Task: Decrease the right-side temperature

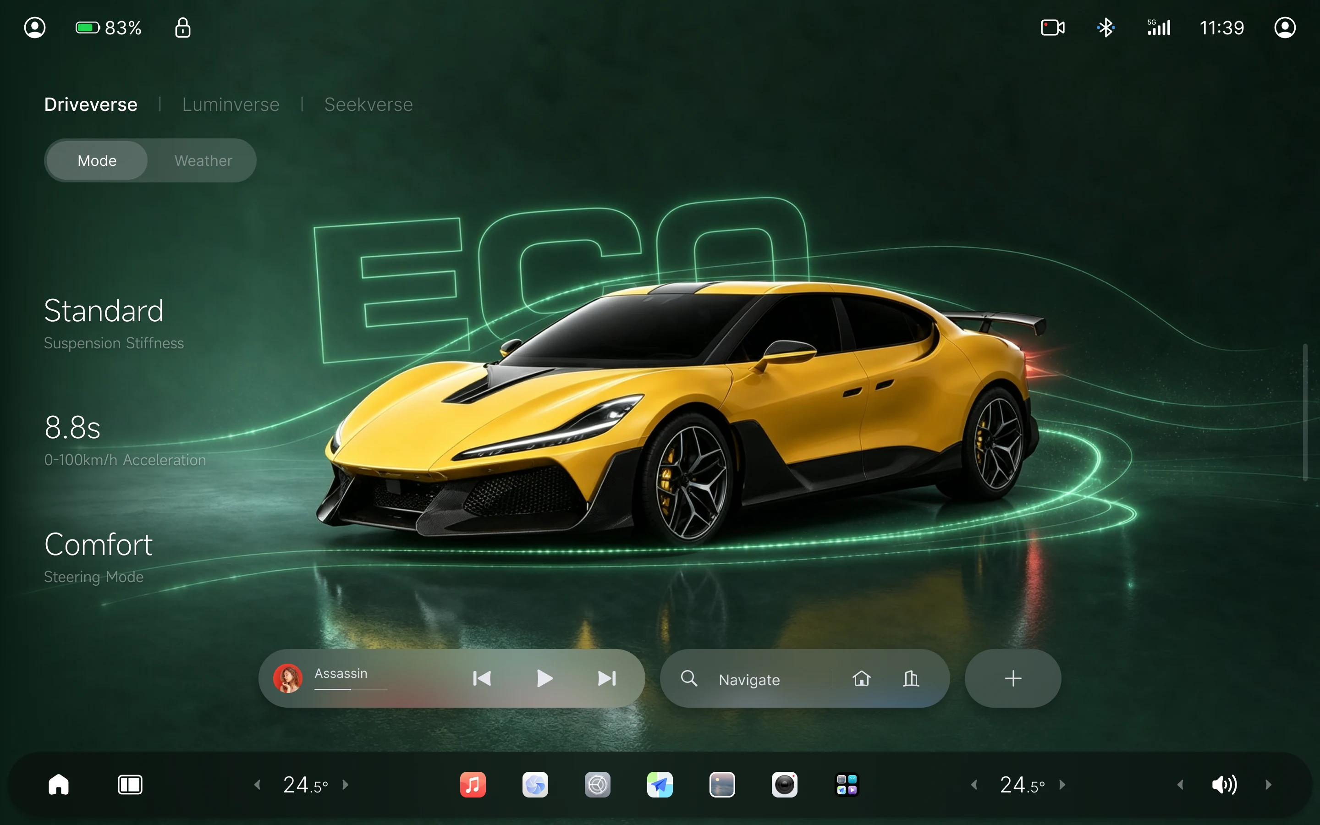Action: (x=973, y=785)
